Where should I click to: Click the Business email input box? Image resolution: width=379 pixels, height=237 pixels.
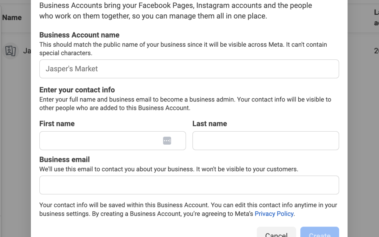coord(189,185)
